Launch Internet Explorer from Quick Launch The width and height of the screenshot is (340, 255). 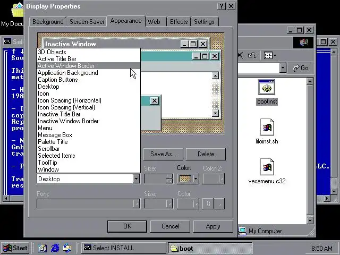[55, 248]
